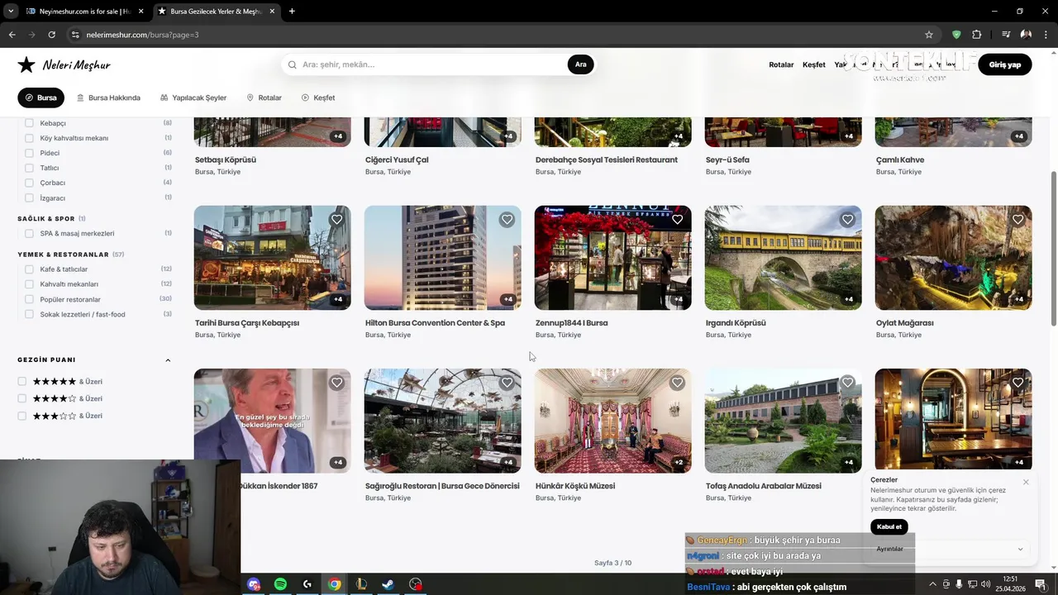Favorite the Dükkan İskender 1867 card
The height and width of the screenshot is (595, 1058).
(x=336, y=383)
